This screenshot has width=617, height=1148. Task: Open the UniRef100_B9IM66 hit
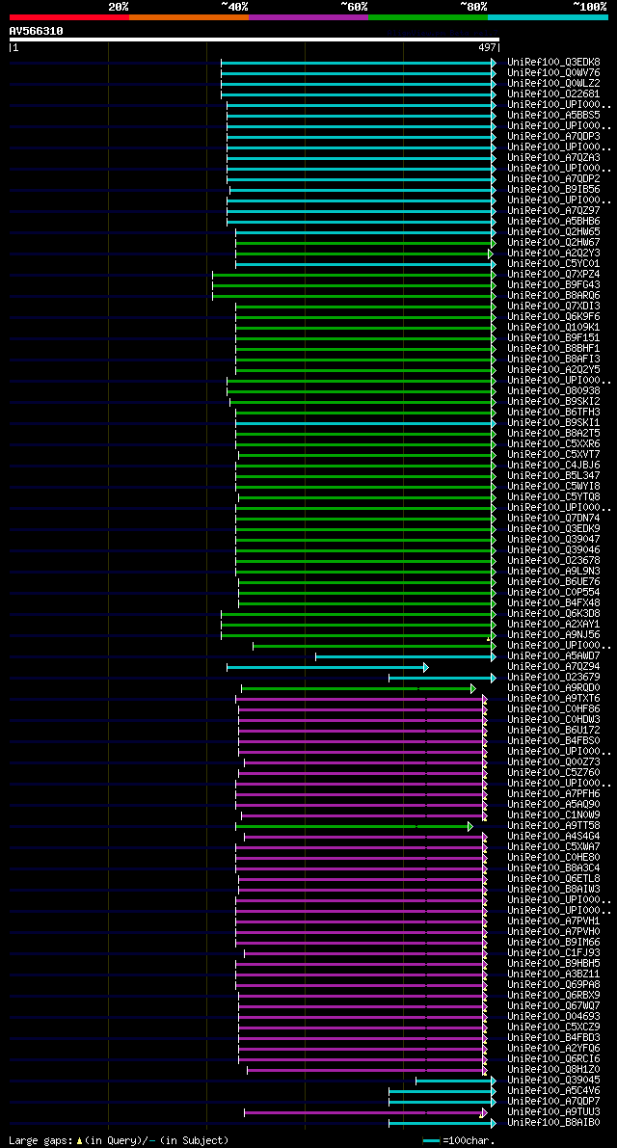[x=553, y=943]
